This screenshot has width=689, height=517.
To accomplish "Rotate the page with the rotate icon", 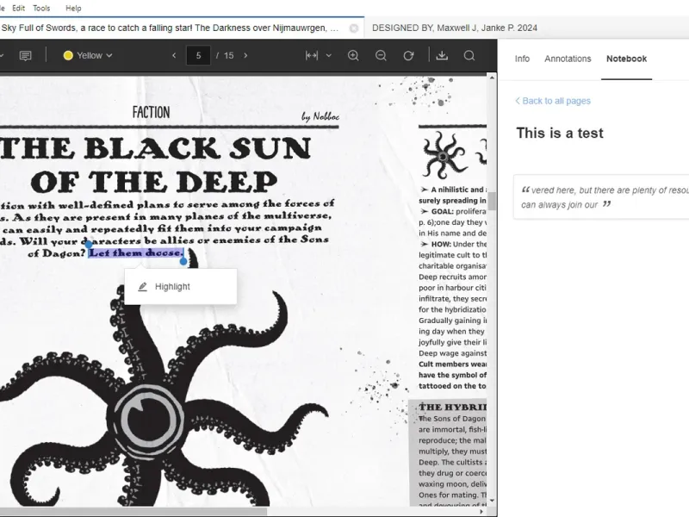I will [x=408, y=55].
